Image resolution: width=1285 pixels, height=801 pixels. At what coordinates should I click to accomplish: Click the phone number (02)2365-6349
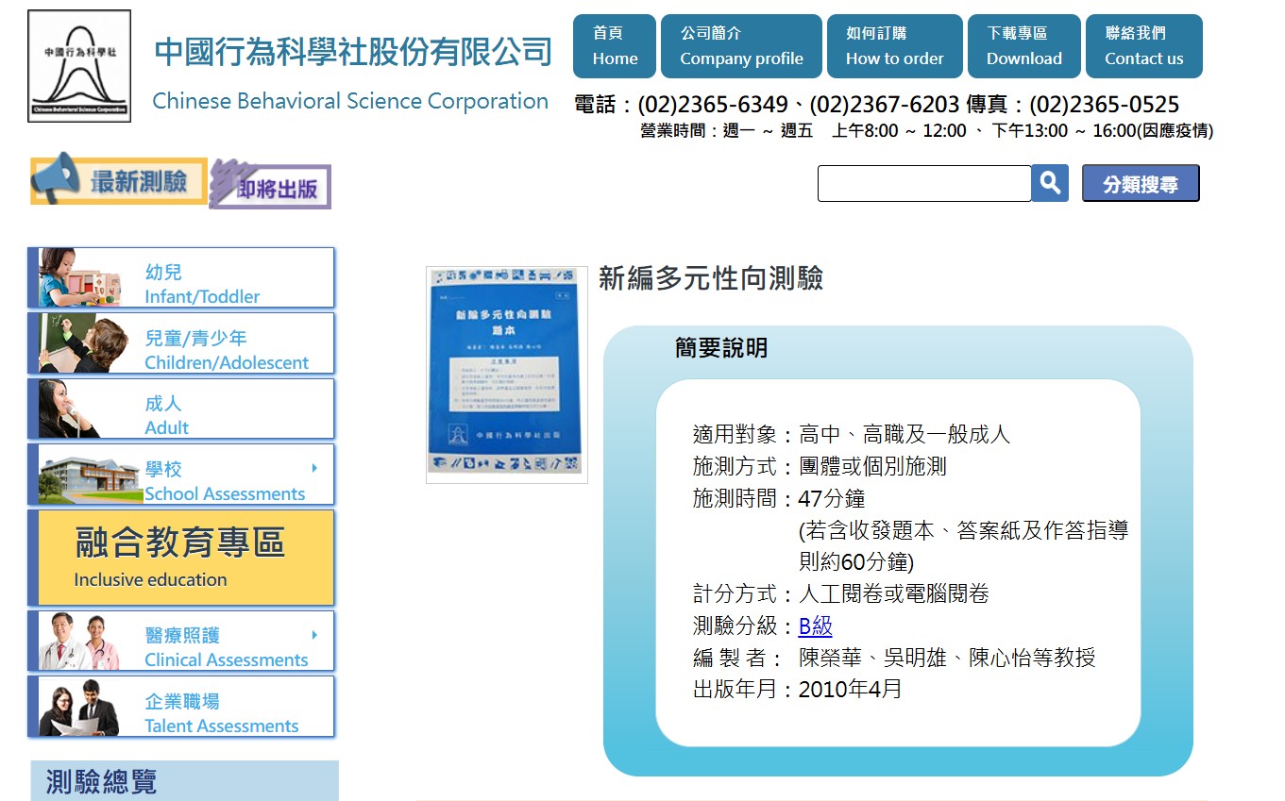713,105
